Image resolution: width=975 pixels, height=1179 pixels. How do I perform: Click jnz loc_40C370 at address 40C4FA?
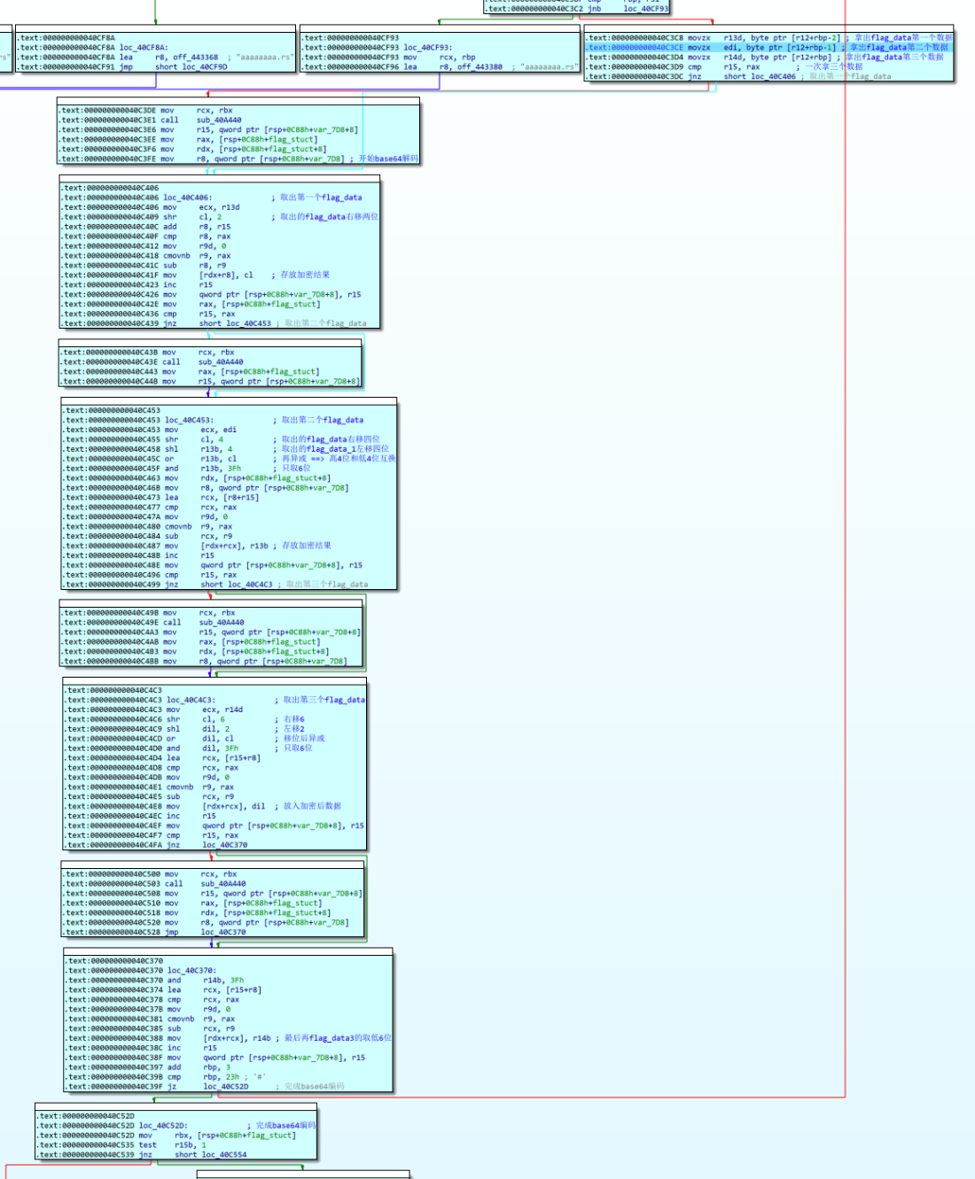(x=224, y=845)
